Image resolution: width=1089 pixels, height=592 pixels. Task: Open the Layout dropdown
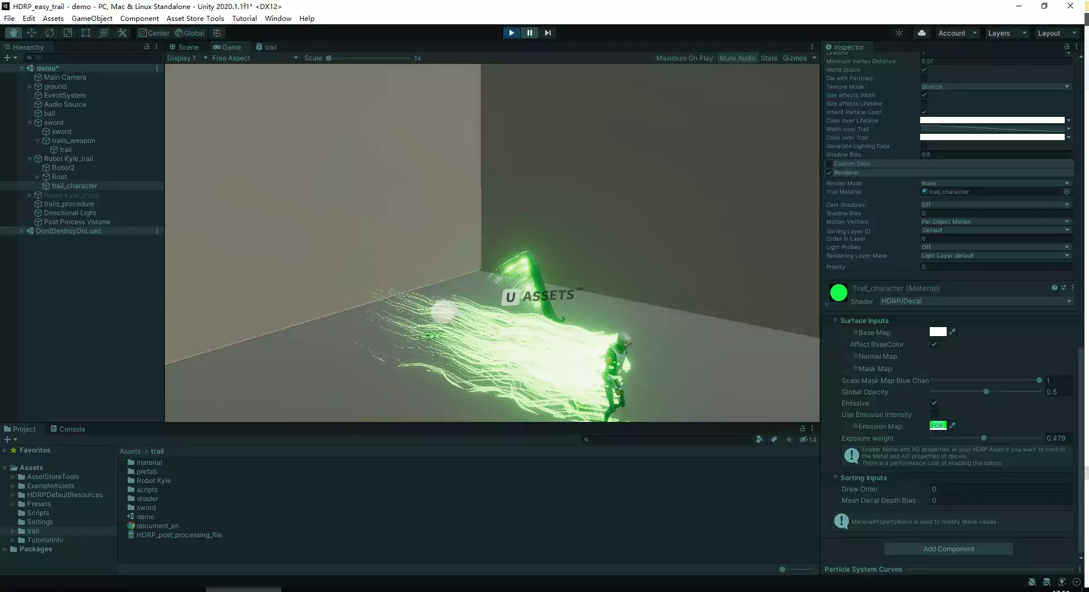click(1057, 33)
